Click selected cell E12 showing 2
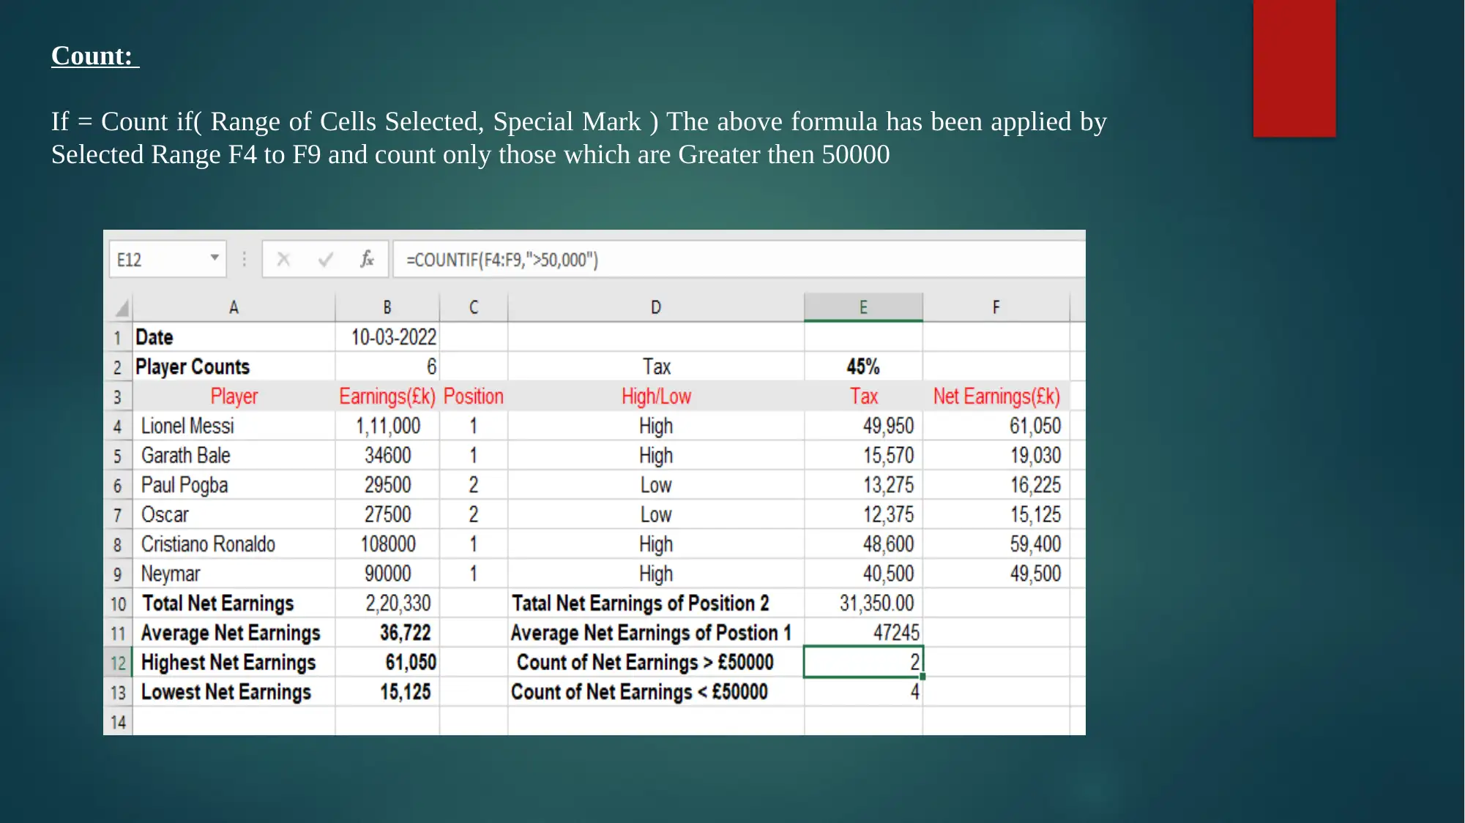Viewport: 1465px width, 823px height. 863,663
